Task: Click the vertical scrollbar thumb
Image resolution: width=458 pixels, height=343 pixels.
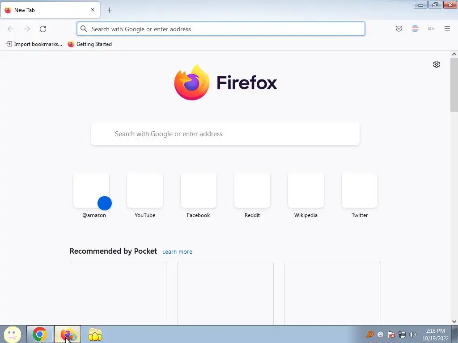Action: click(x=454, y=84)
